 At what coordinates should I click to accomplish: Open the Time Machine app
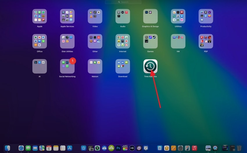pyautogui.click(x=150, y=66)
